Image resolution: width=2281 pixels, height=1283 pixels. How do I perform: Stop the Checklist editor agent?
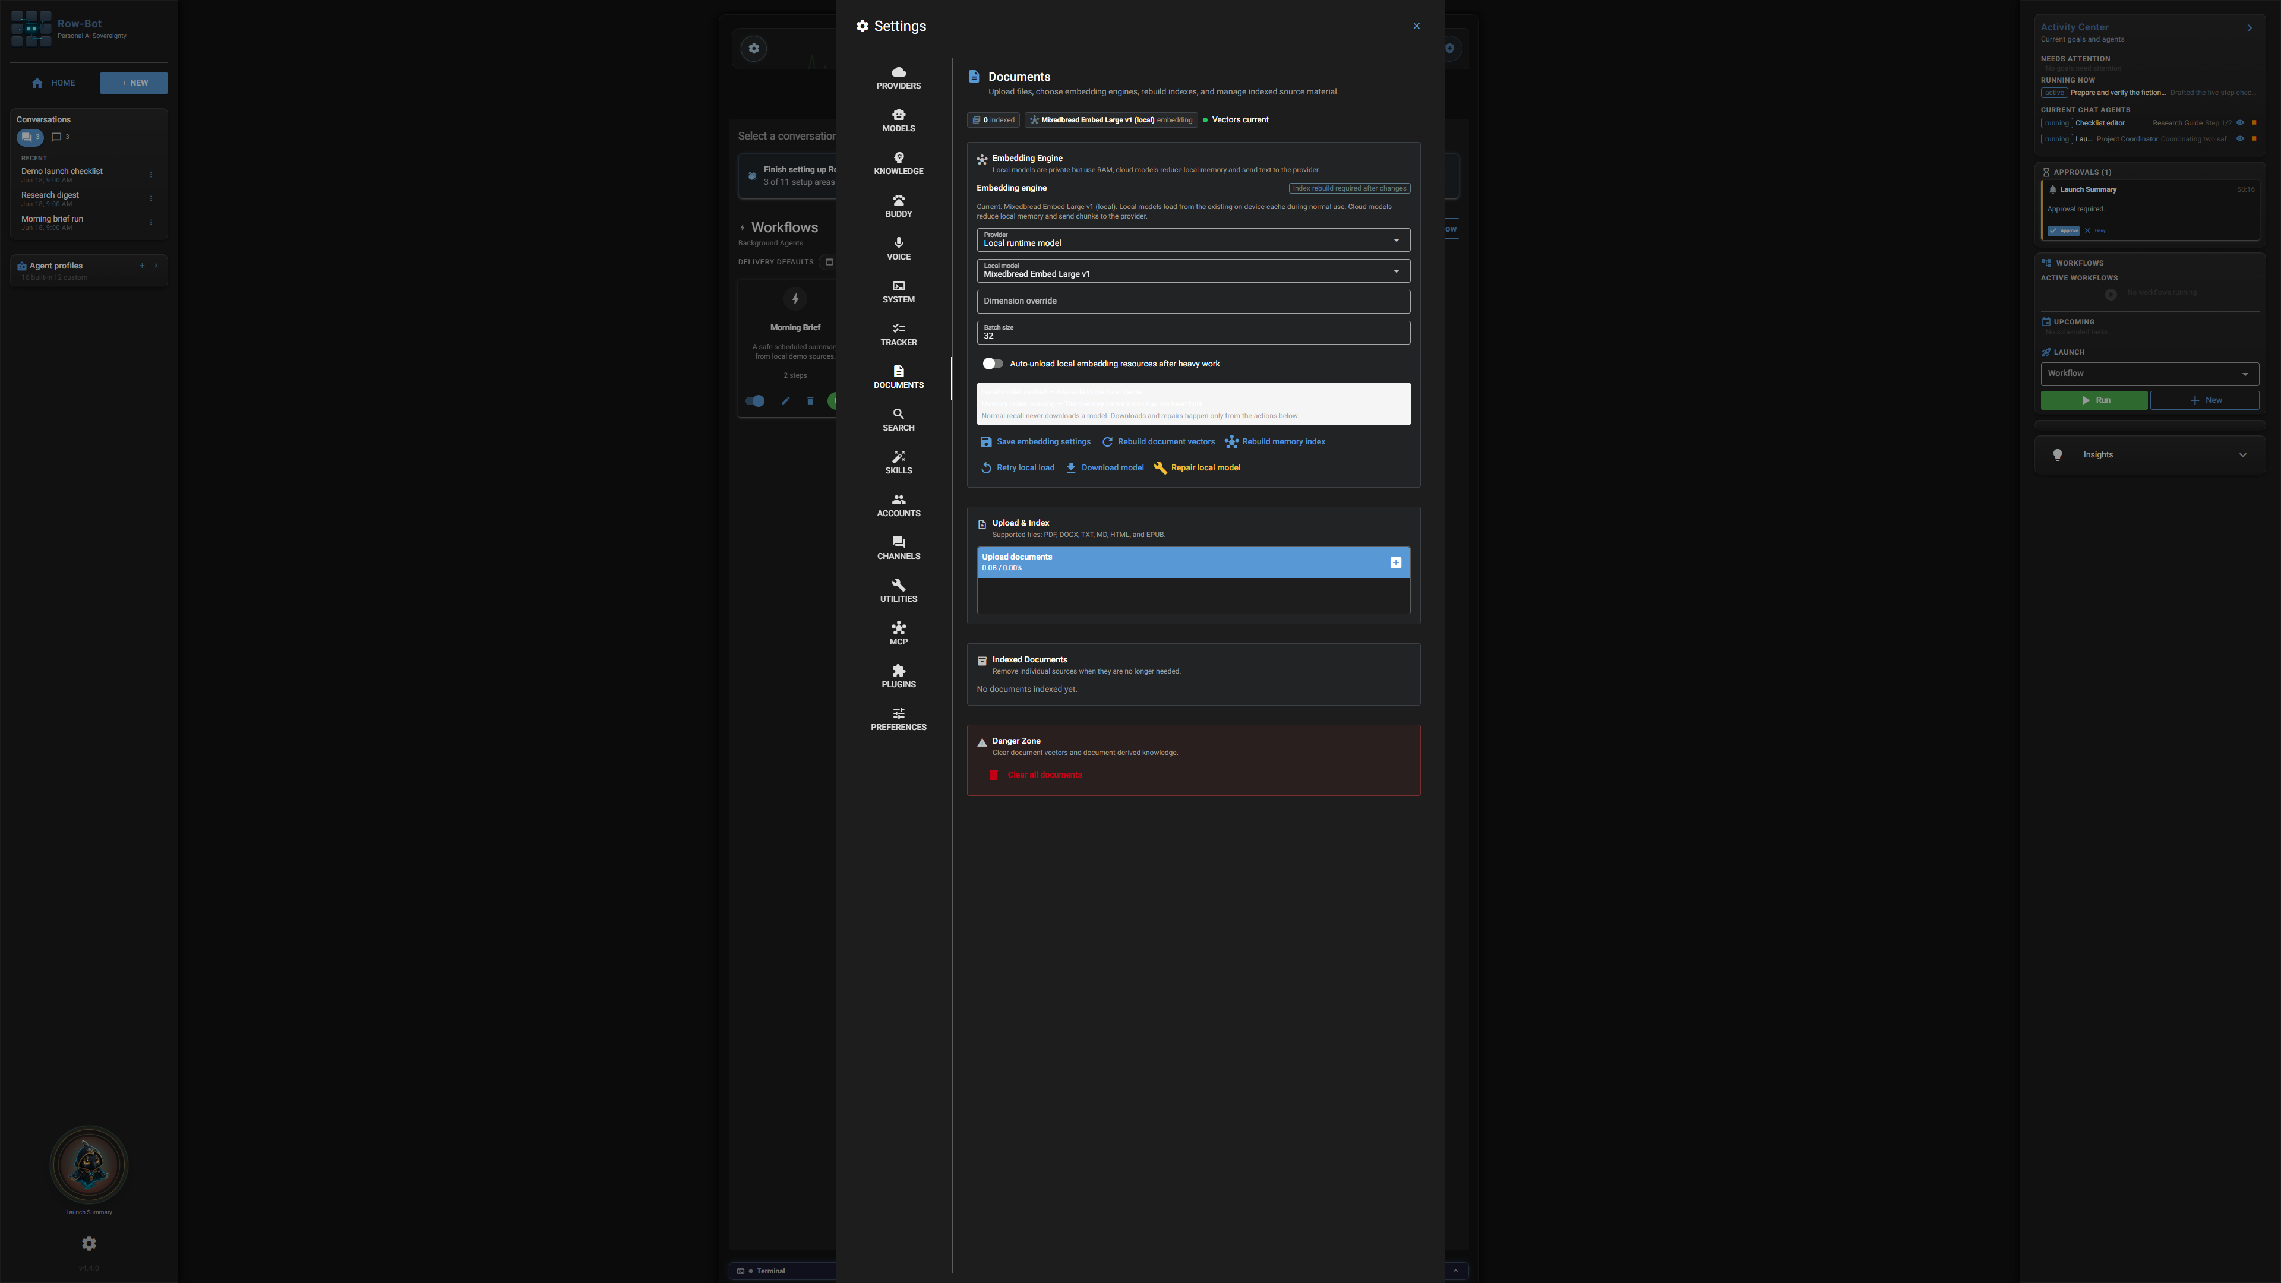coord(2254,123)
